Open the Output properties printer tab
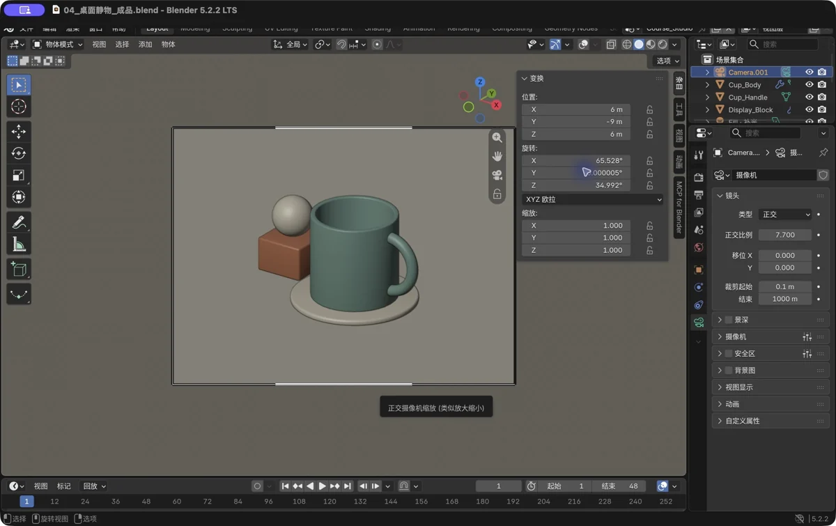Screen dimensions: 836x526 [x=699, y=194]
